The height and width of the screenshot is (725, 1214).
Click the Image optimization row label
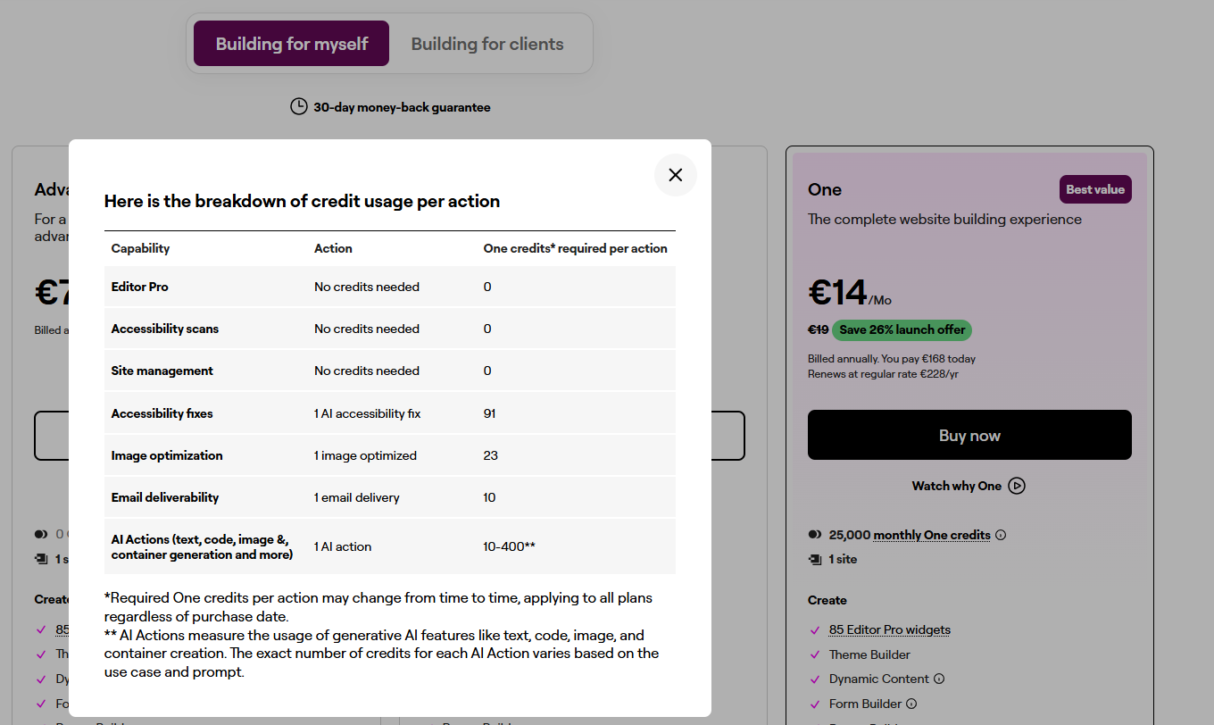point(167,455)
